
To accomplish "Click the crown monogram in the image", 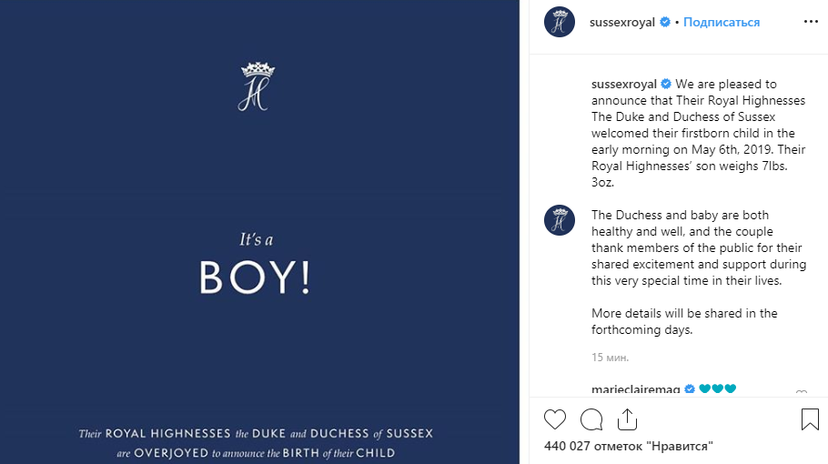I will point(255,86).
